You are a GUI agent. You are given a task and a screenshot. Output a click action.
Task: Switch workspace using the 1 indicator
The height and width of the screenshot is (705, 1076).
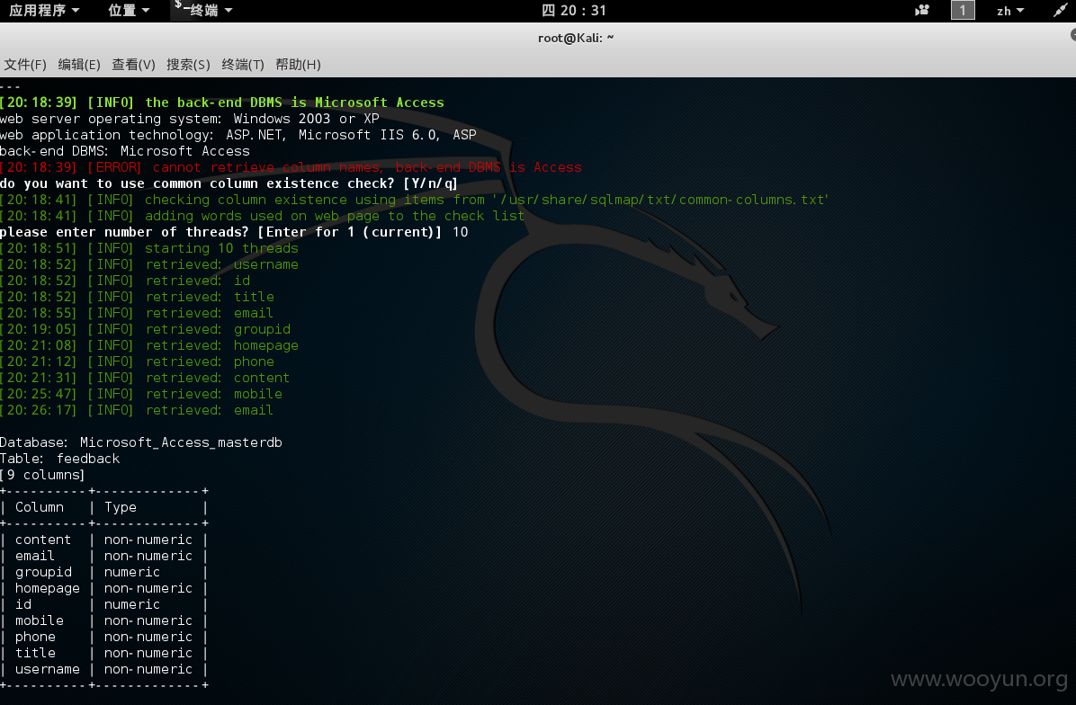(962, 10)
